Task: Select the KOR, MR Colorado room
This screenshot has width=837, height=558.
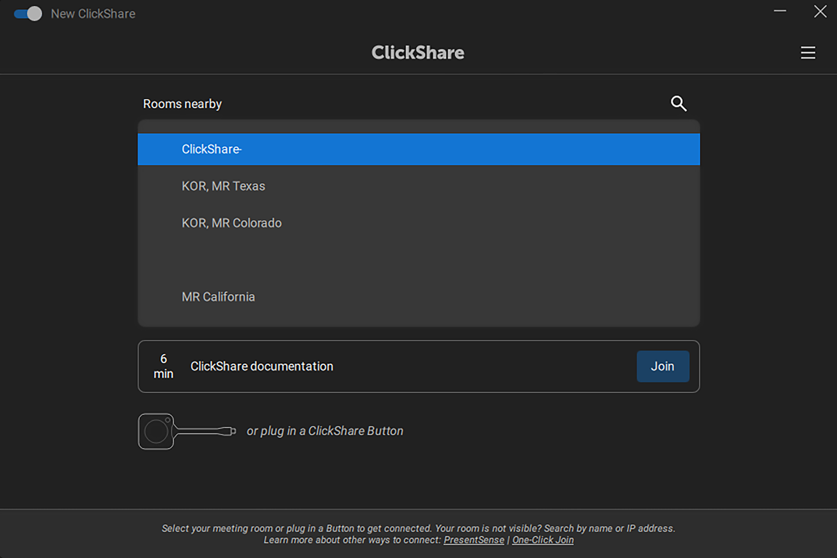Action: (231, 223)
